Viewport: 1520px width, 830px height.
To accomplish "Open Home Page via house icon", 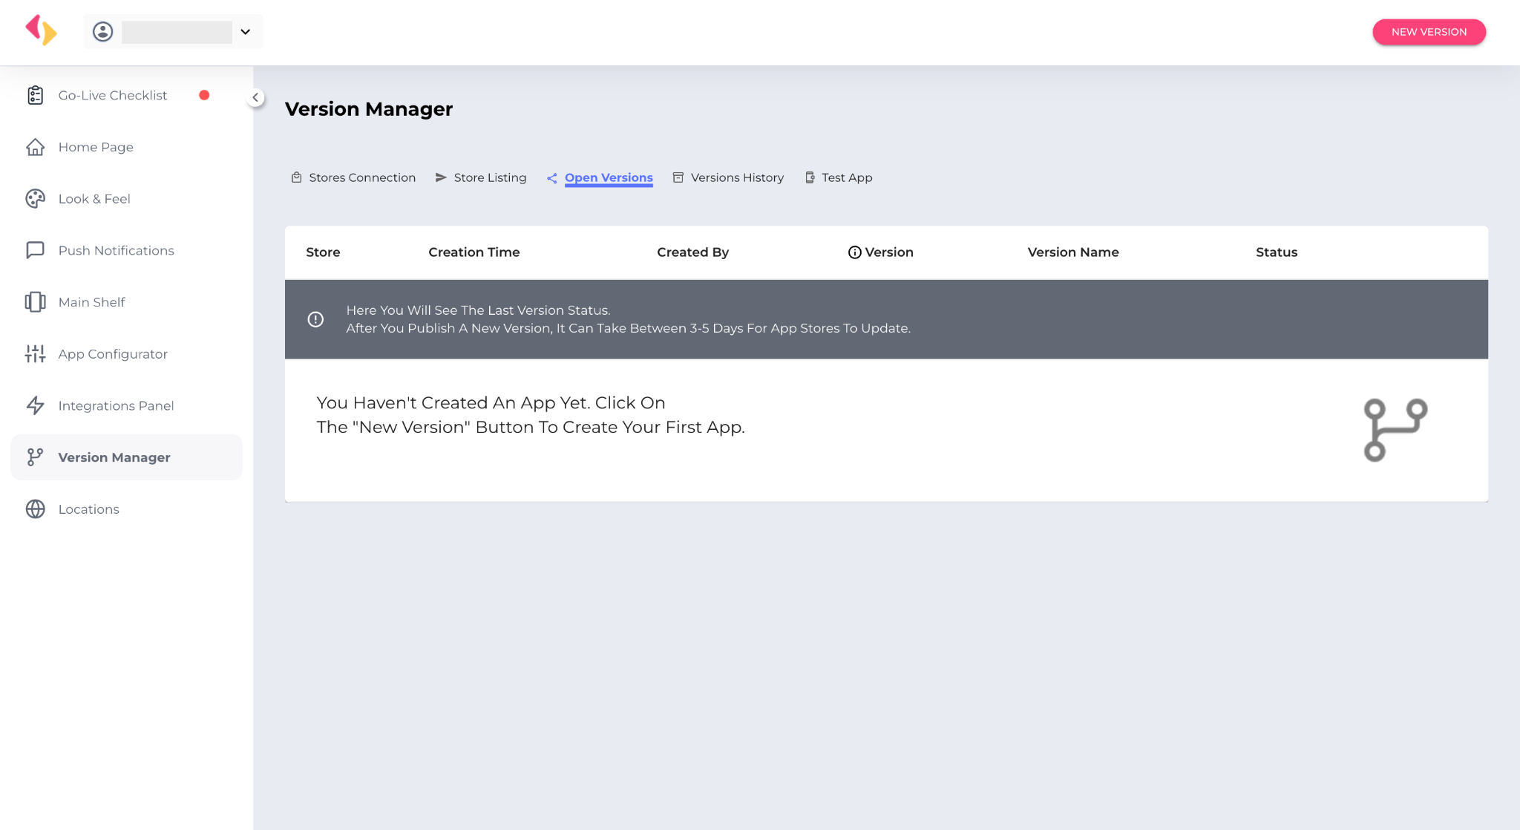I will (x=35, y=147).
